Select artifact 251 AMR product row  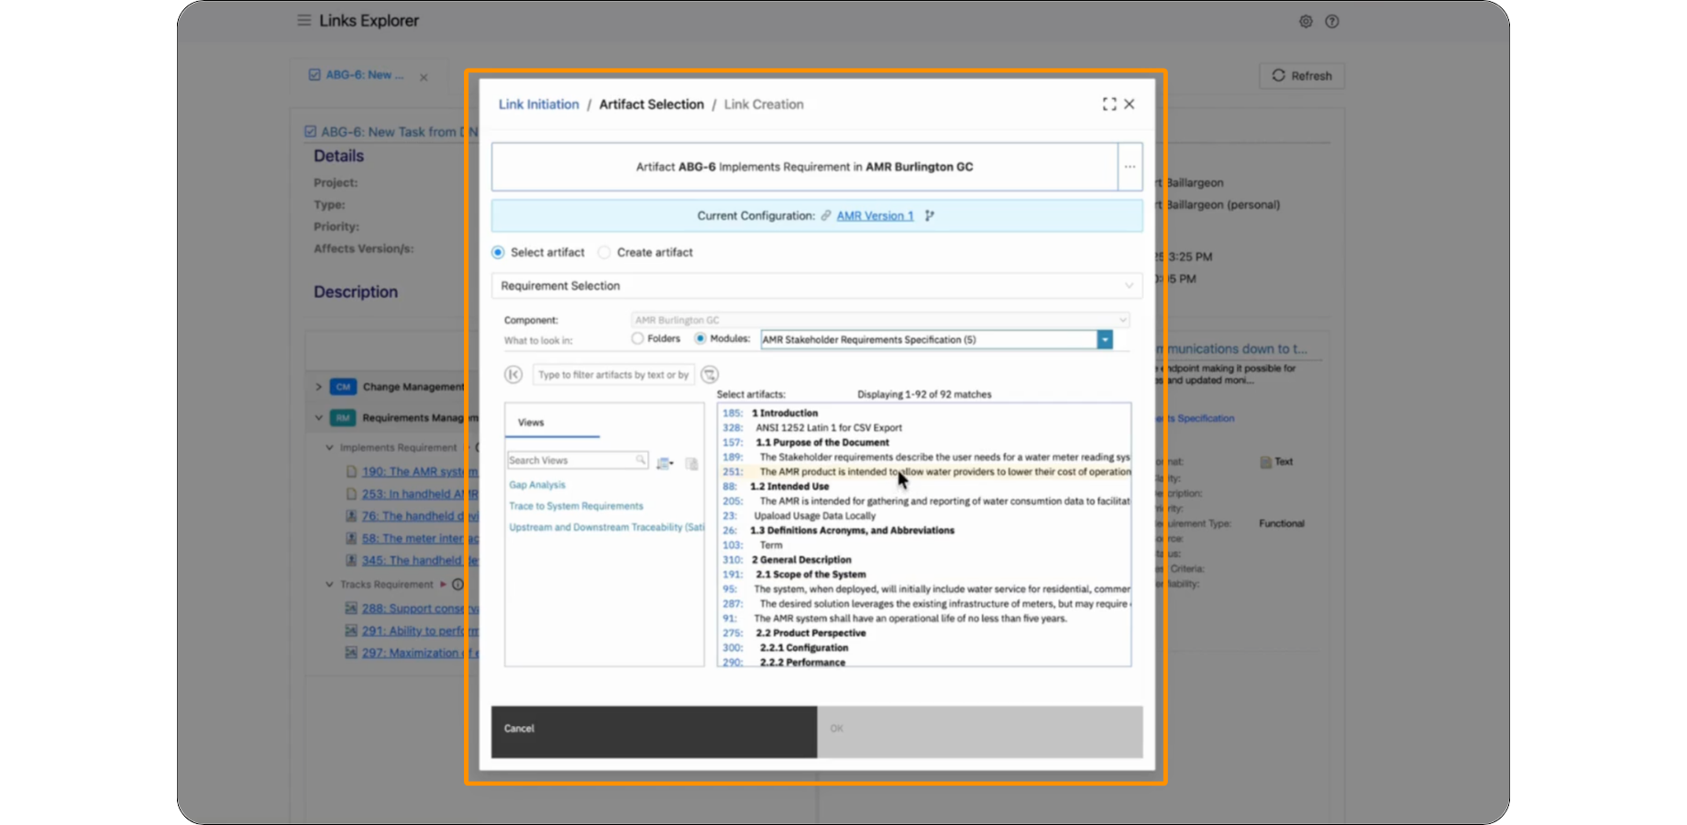pyautogui.click(x=925, y=472)
